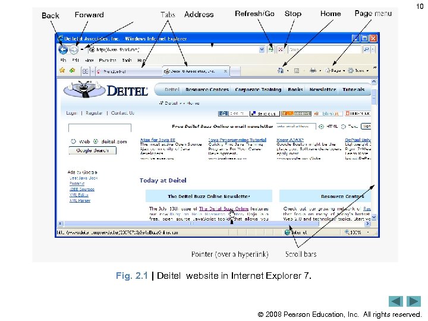Screen dimensions: 428x321
Task: Click the greyed Forward arrow button
Action: point(74,50)
